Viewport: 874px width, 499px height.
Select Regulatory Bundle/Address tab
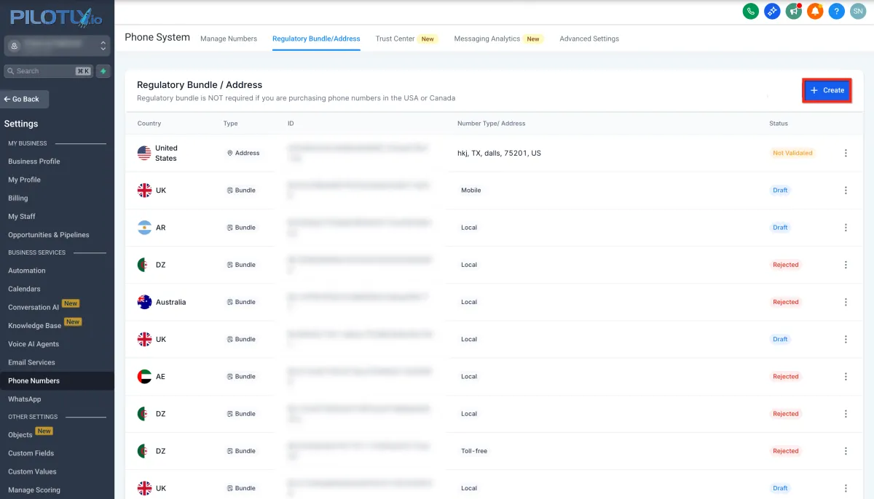[316, 39]
